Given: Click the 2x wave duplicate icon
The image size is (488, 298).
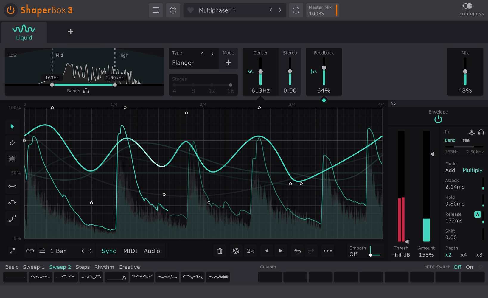Looking at the screenshot, I should coord(250,251).
